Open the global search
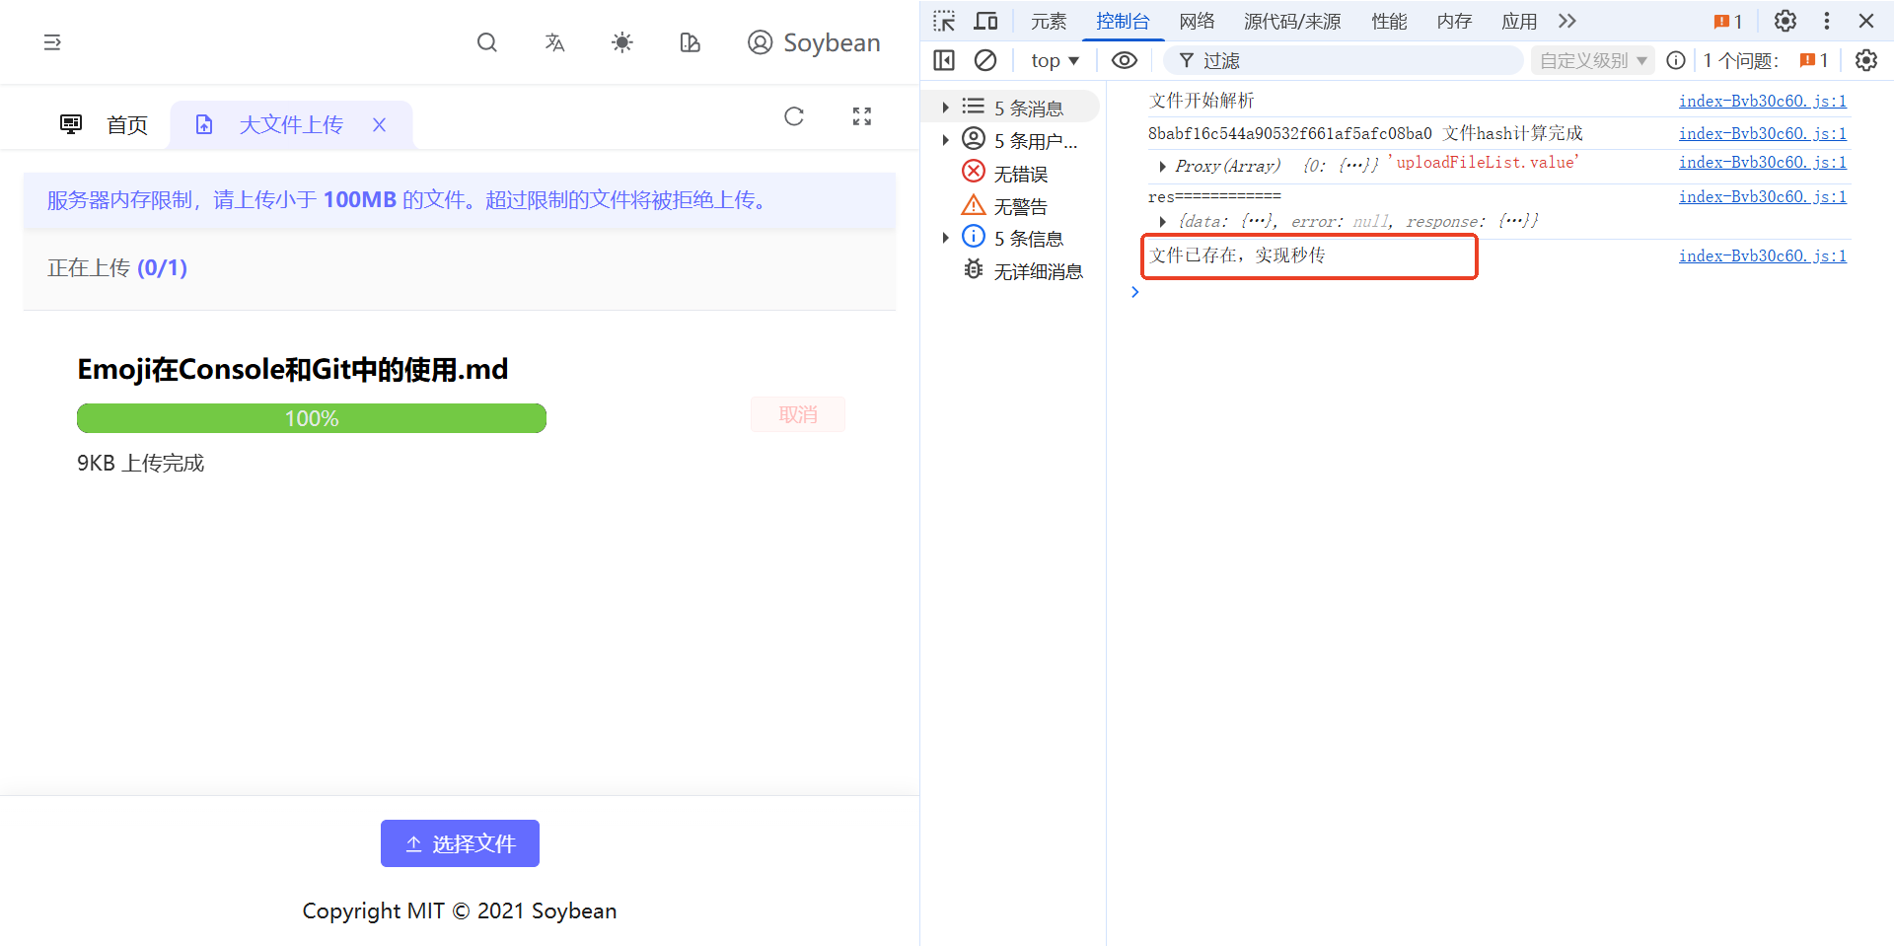 (486, 42)
